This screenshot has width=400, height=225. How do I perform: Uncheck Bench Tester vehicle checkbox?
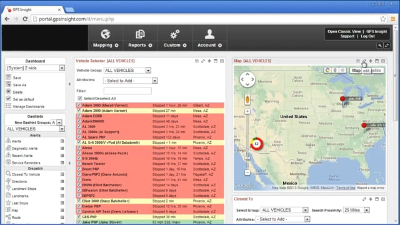pyautogui.click(x=79, y=164)
